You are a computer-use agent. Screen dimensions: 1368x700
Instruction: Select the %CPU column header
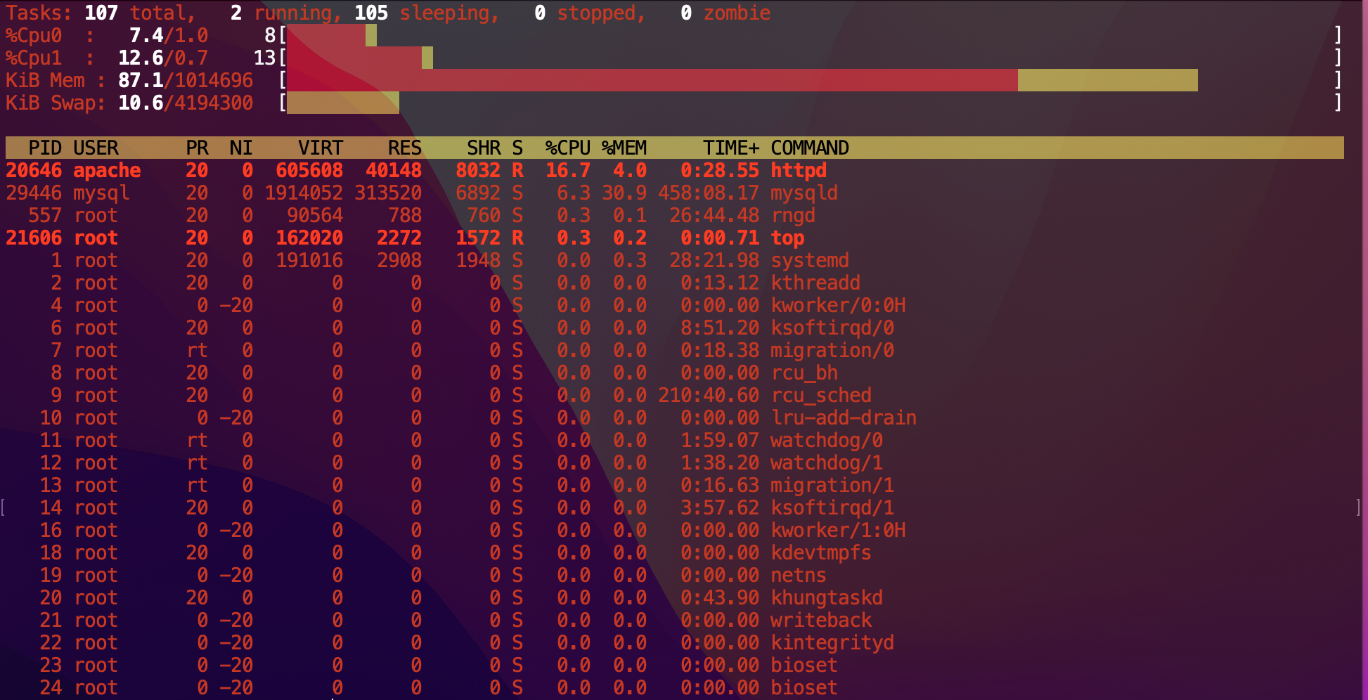click(x=567, y=148)
